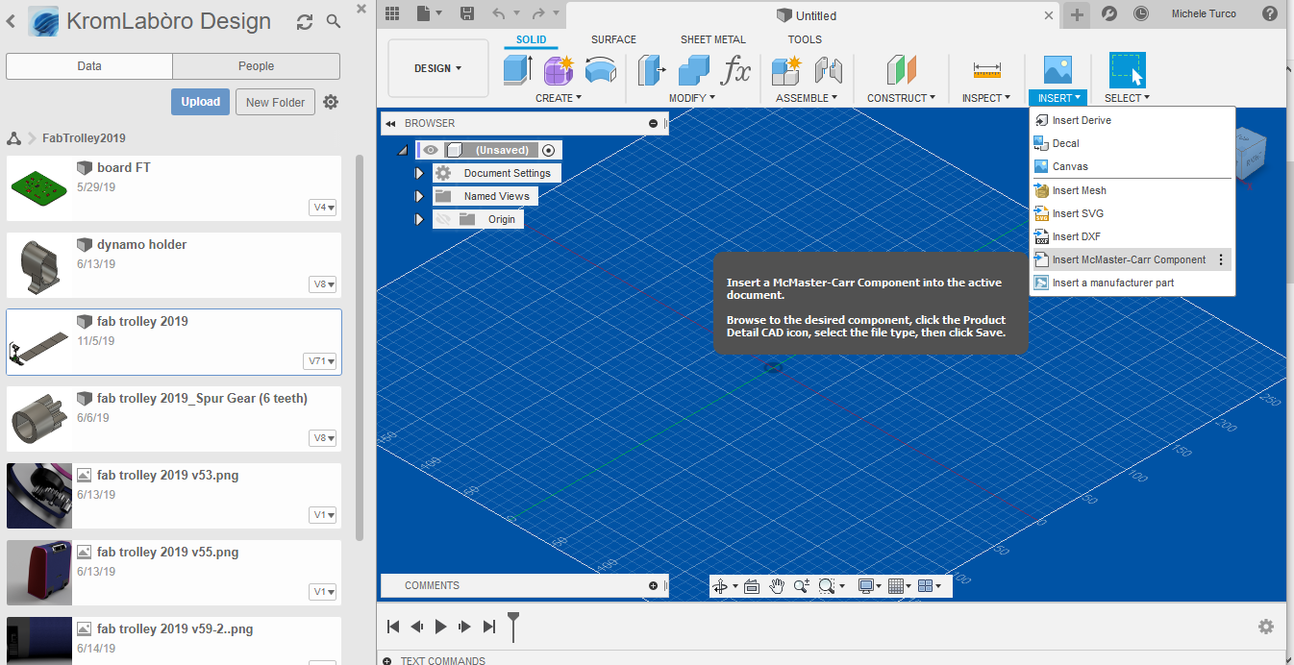Choose Insert SVG from the Insert menu
The image size is (1294, 665).
[x=1078, y=213]
